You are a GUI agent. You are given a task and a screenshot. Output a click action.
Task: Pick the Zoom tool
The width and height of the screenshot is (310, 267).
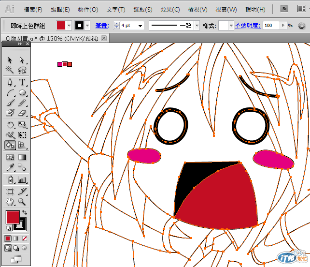pyautogui.click(x=22, y=202)
